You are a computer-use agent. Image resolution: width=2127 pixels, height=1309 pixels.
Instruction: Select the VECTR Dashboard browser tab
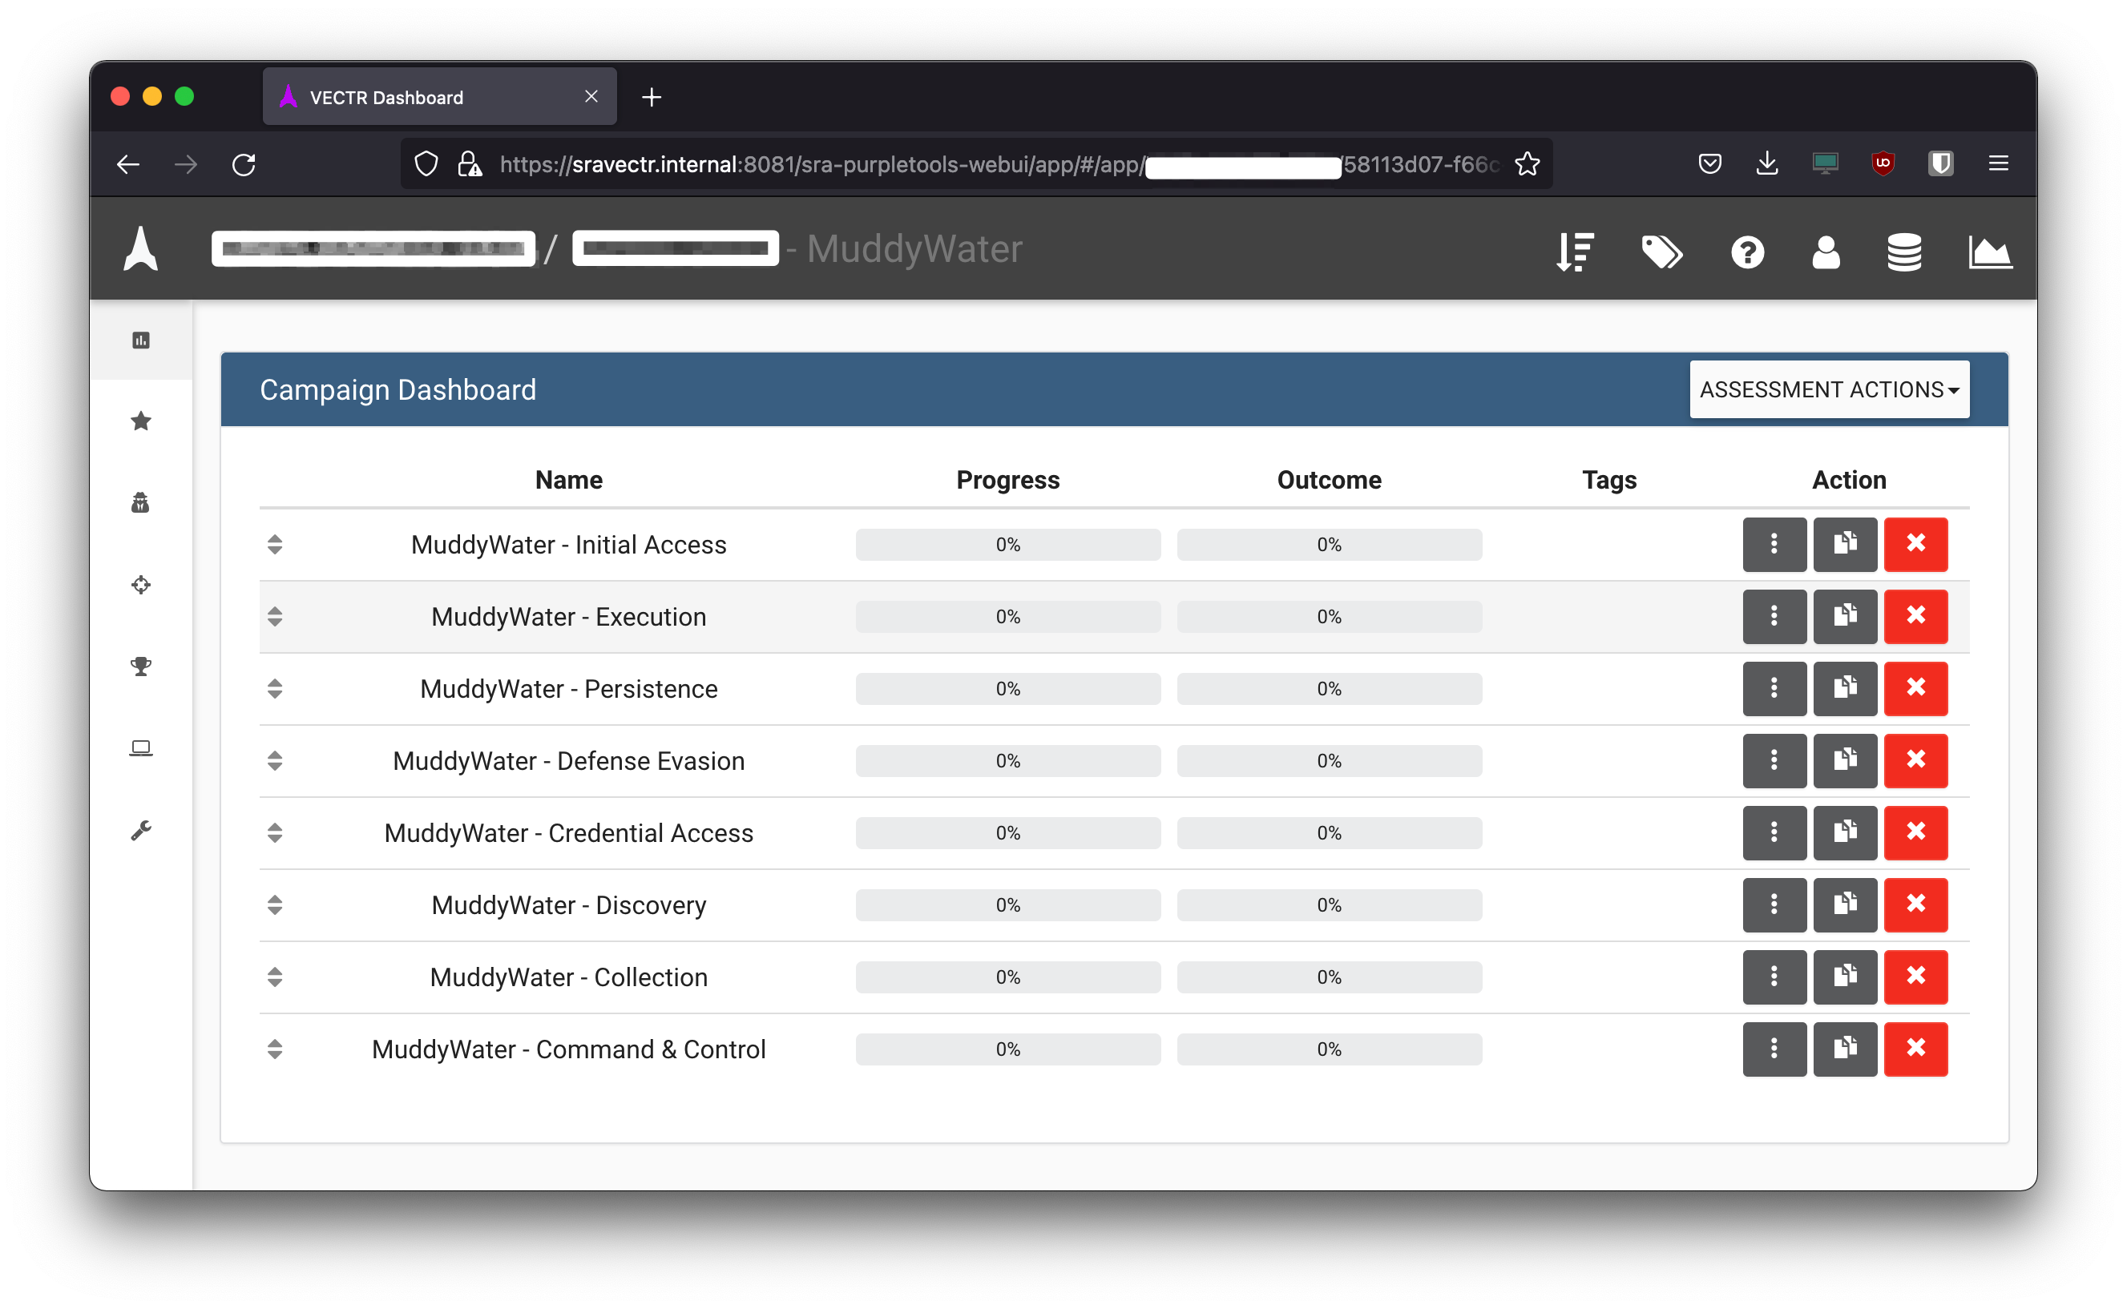(439, 97)
